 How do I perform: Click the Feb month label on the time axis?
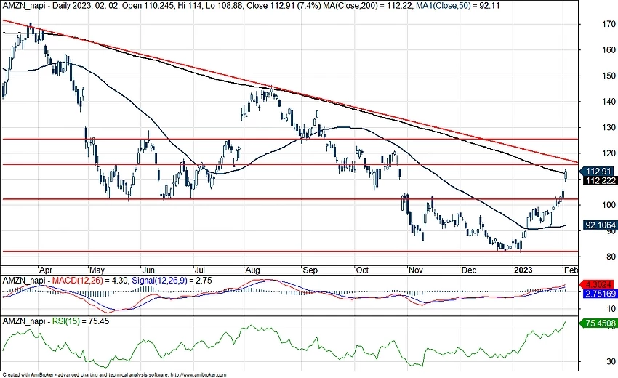point(571,270)
